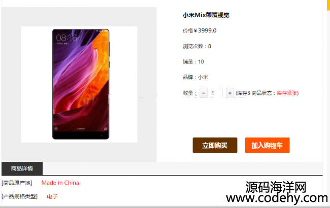Click the 源码海洋网 watermark heading
This screenshot has width=330, height=208.
click(276, 187)
